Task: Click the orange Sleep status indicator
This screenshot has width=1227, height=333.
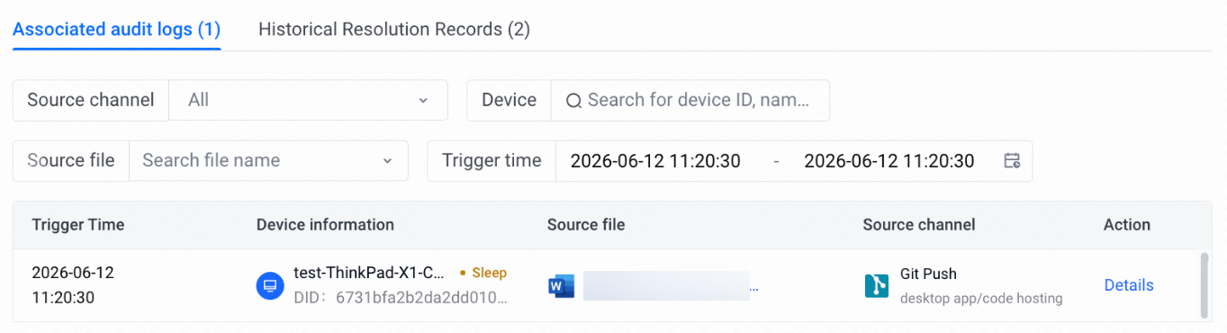Action: (483, 273)
